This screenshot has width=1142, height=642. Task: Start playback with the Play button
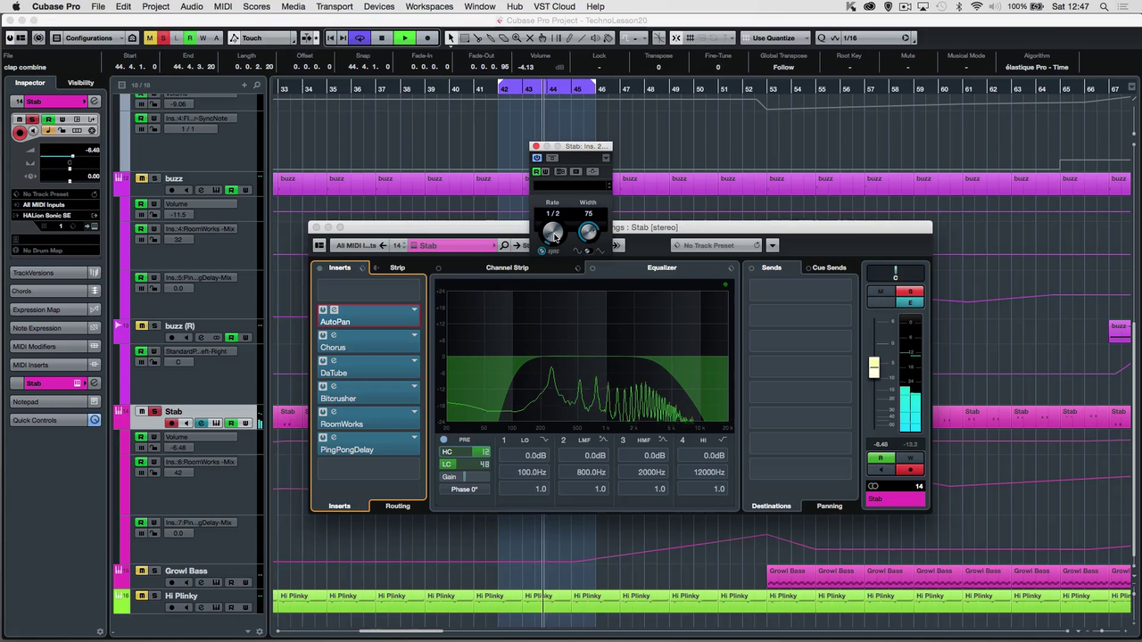pos(404,38)
